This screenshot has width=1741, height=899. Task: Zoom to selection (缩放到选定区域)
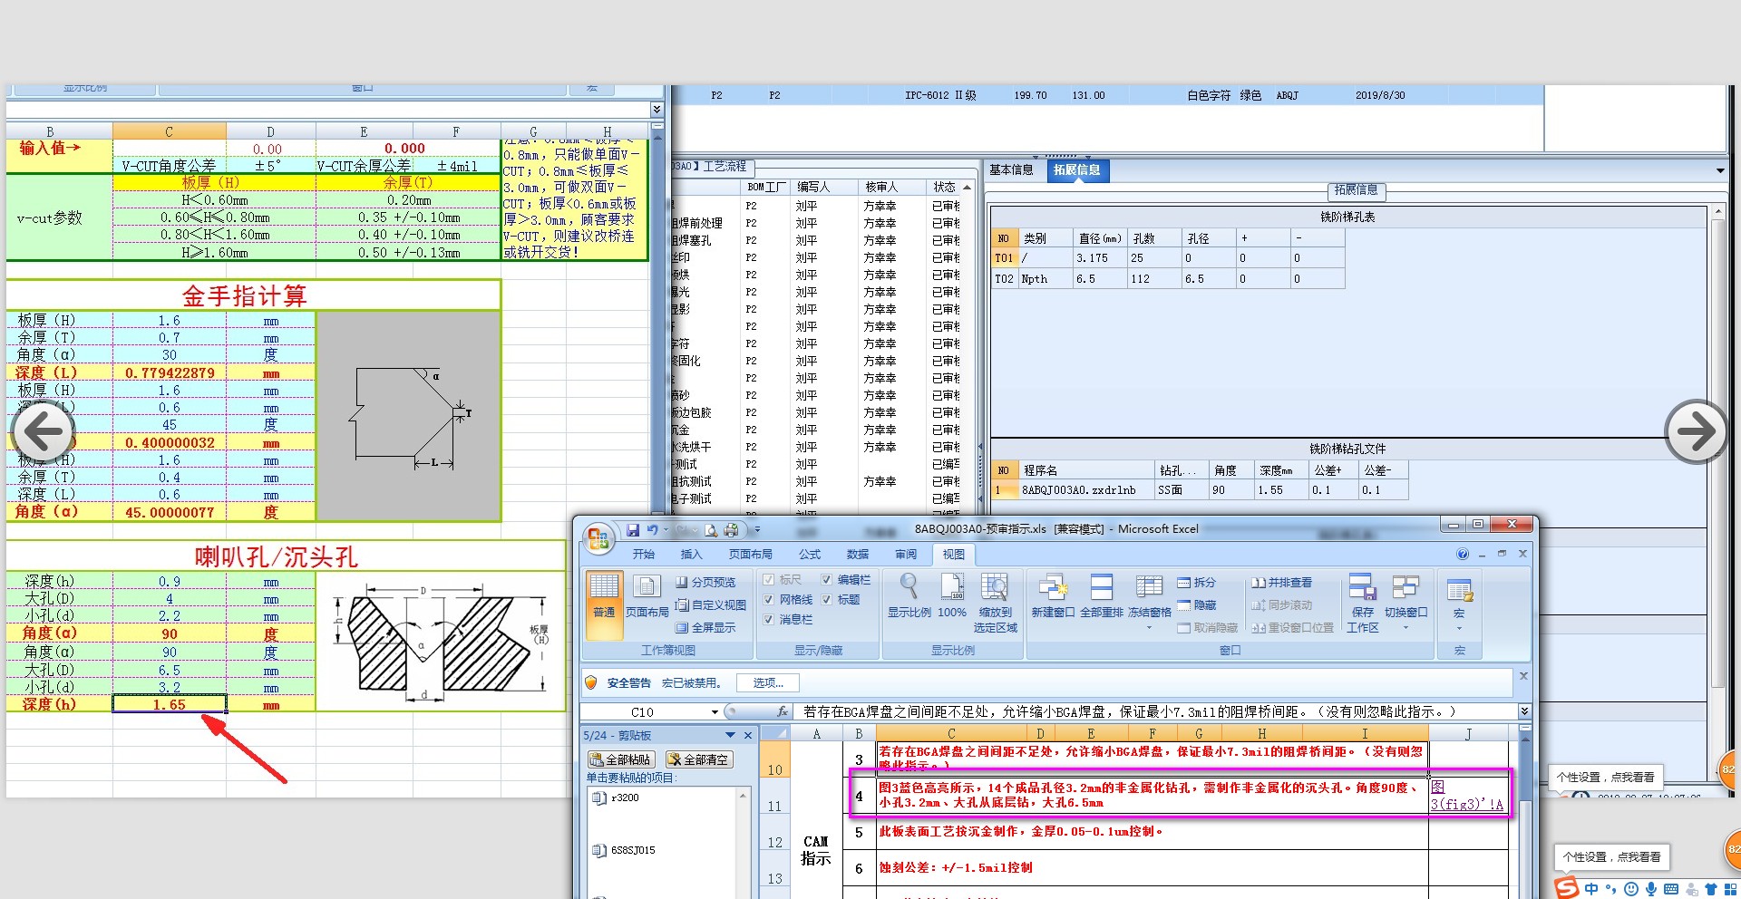[996, 603]
